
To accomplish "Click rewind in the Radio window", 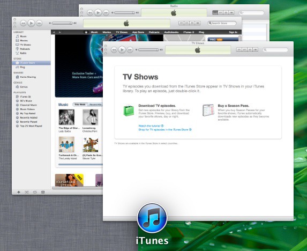I will [90, 13].
